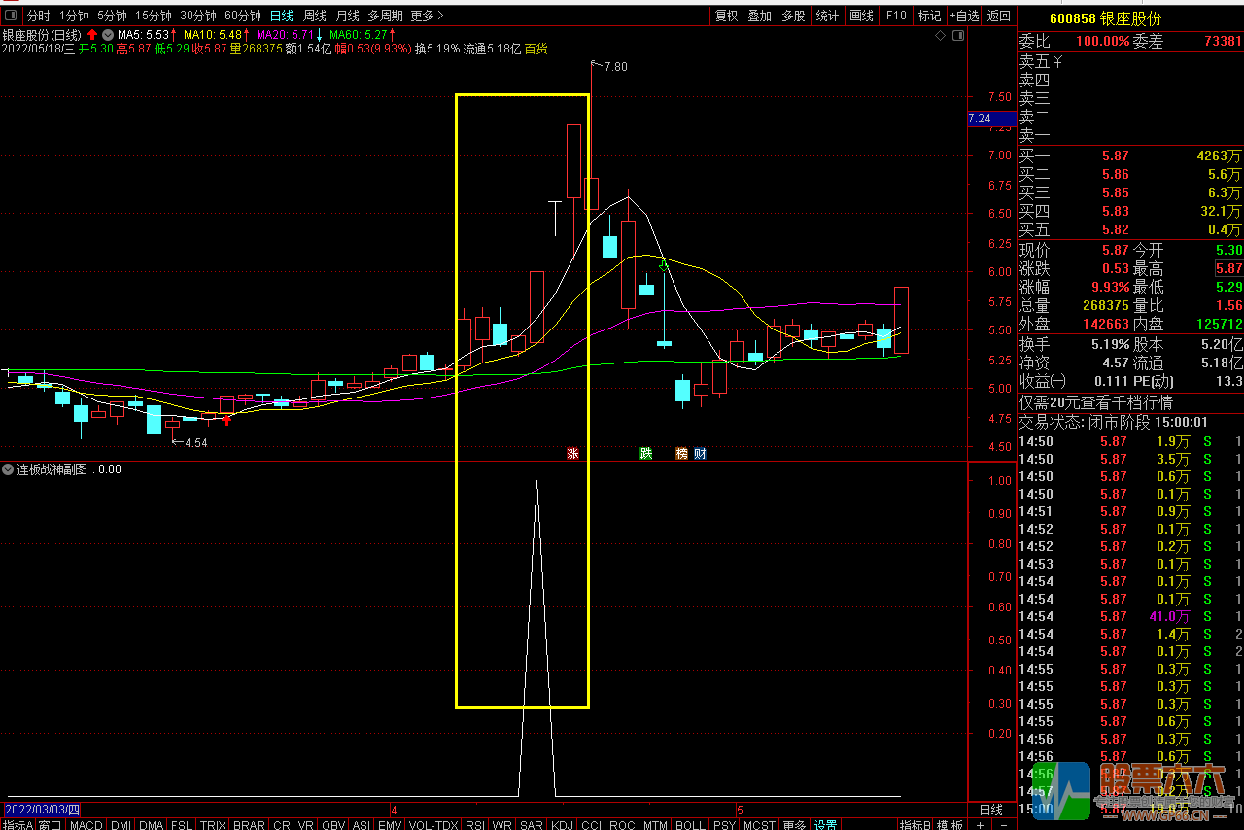Click the panel layout icon before 分时
Screen dimensions: 1244x830
(12, 16)
